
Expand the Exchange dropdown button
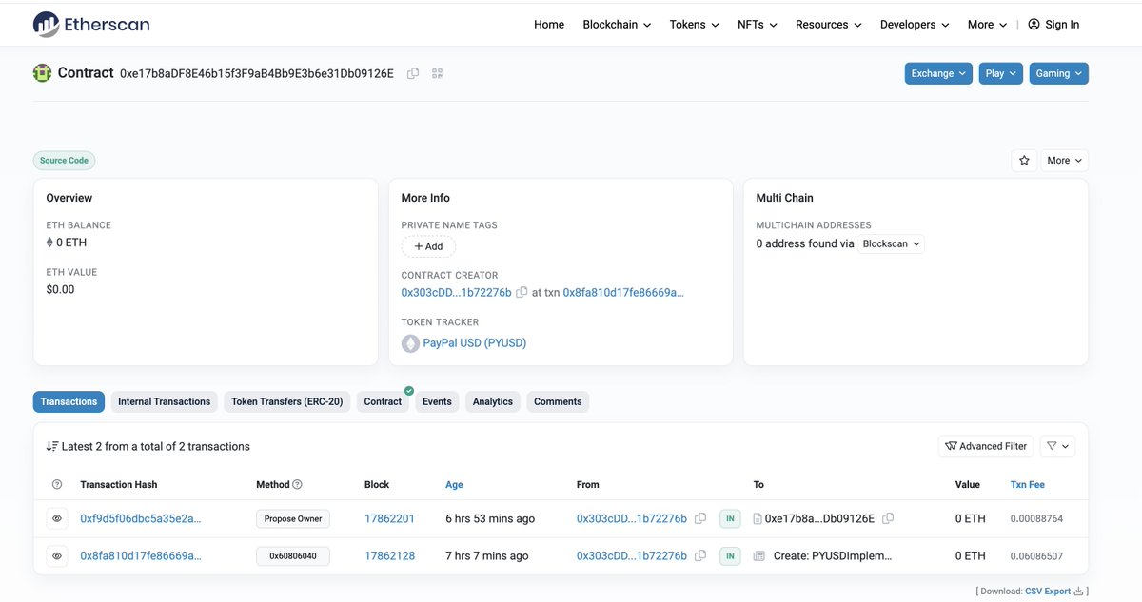click(x=938, y=73)
